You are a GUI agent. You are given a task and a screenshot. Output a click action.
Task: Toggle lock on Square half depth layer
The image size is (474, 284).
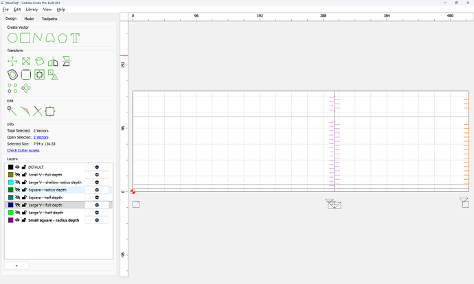click(x=24, y=197)
